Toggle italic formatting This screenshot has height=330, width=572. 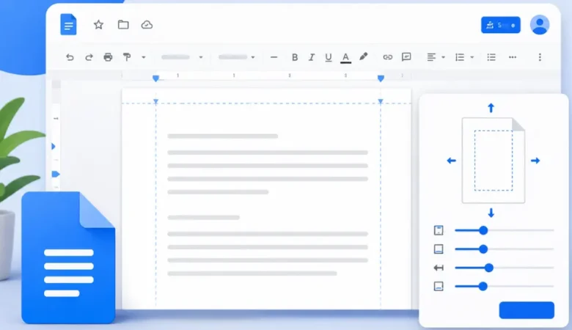coord(312,57)
